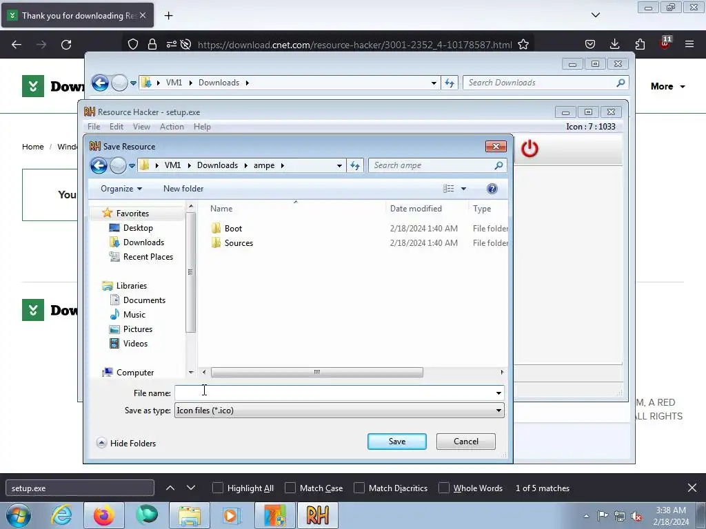Expand the File name history dropdown arrow

click(498, 393)
